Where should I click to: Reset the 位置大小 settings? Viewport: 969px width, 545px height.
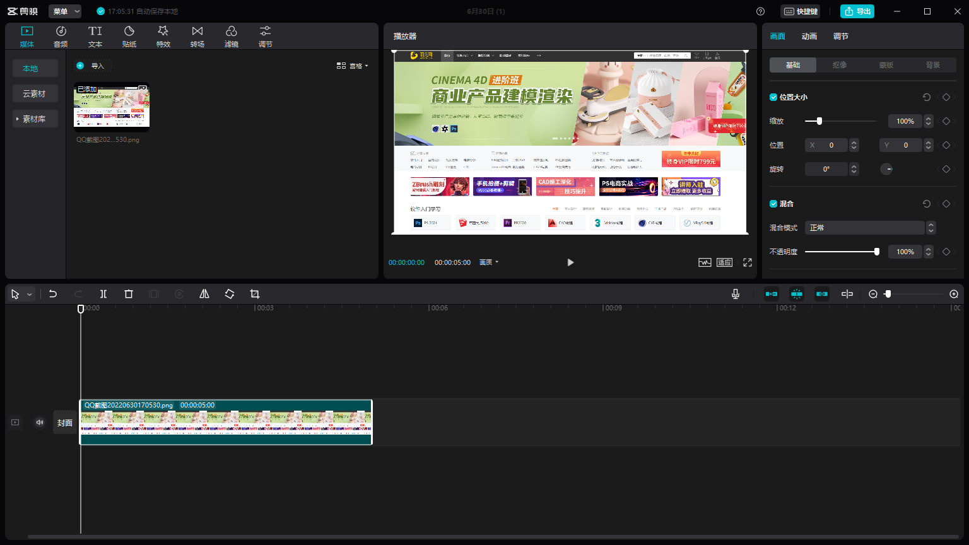click(926, 97)
